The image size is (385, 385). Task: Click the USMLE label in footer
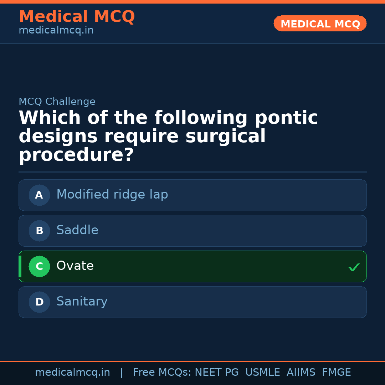tap(263, 372)
